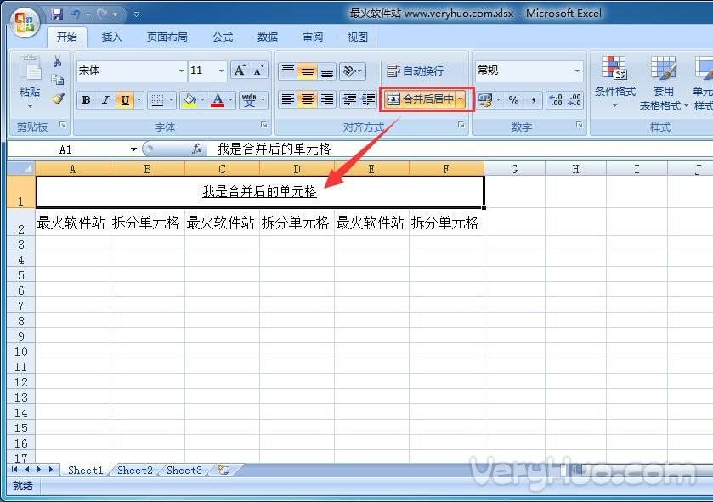713x502 pixels.
Task: Click the paste clipboard icon
Action: pos(31,69)
